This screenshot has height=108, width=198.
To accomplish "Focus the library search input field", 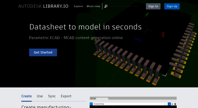I will coord(125,6).
